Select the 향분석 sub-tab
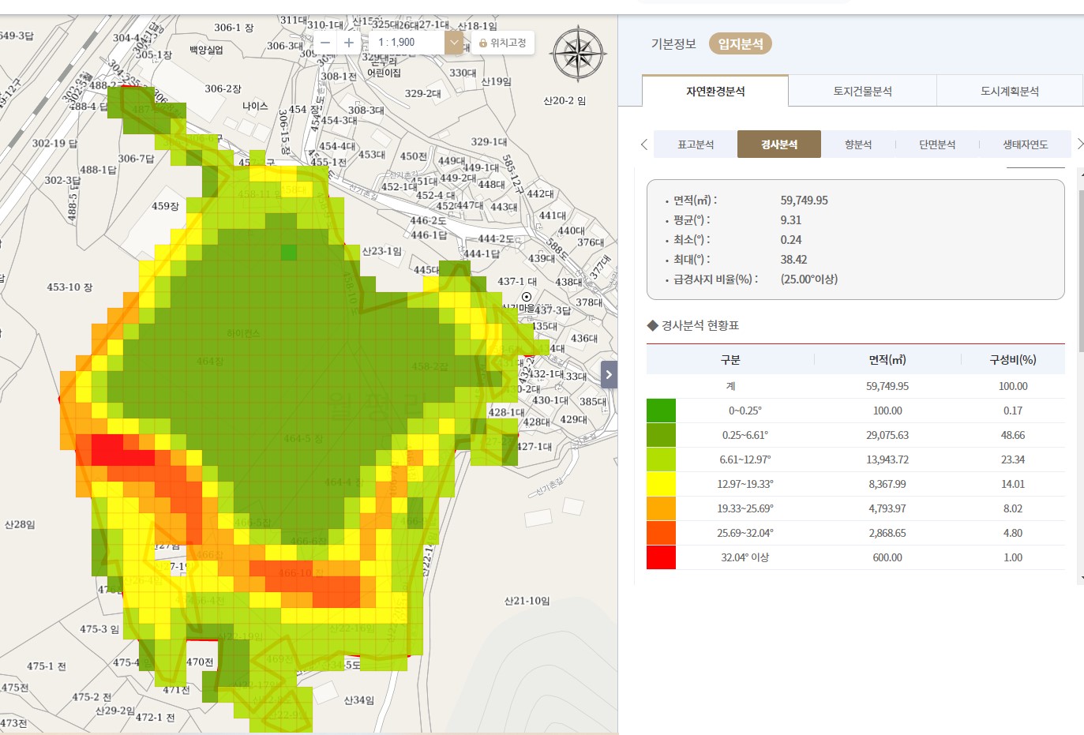 (x=858, y=144)
